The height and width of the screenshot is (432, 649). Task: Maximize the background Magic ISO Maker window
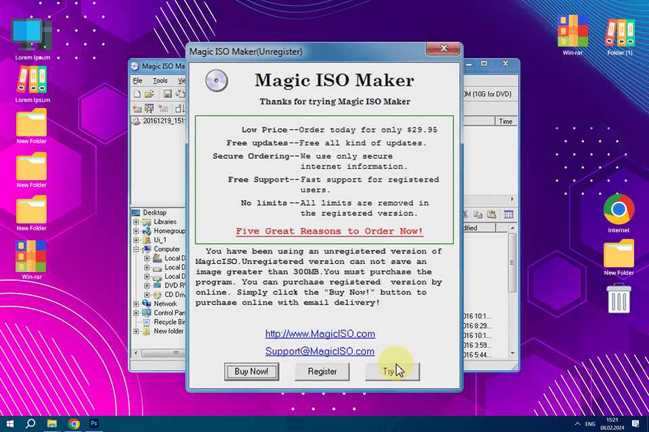point(484,63)
